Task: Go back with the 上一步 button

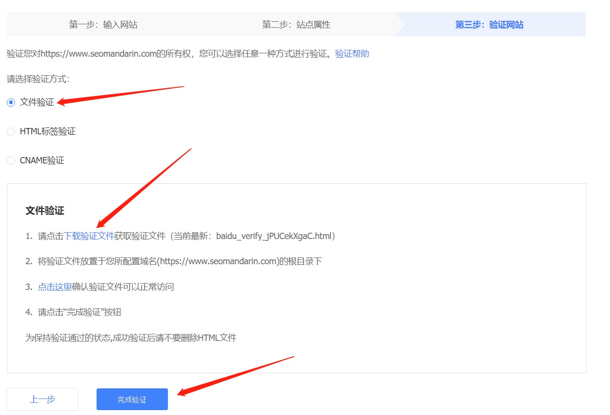Action: point(42,399)
